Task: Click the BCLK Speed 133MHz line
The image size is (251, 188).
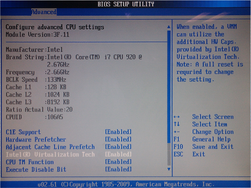Action: coord(36,80)
